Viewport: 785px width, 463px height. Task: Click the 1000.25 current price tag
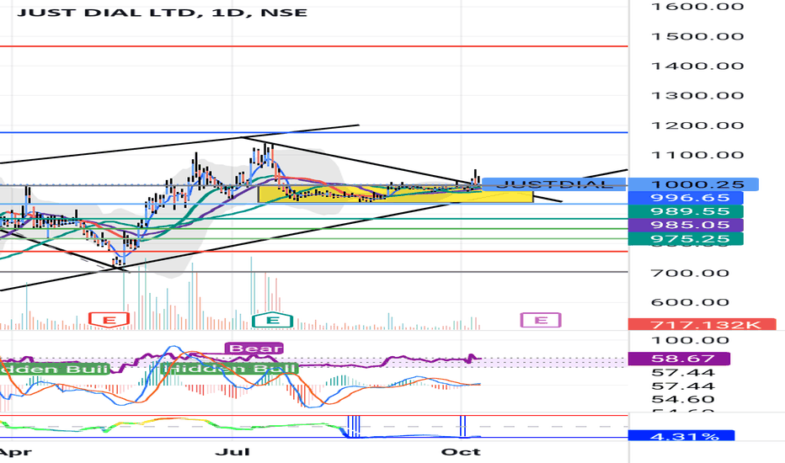[x=693, y=184]
